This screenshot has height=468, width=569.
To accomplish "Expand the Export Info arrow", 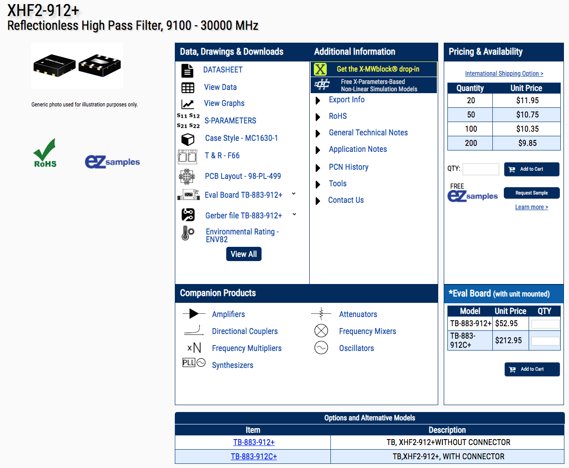I will point(318,100).
